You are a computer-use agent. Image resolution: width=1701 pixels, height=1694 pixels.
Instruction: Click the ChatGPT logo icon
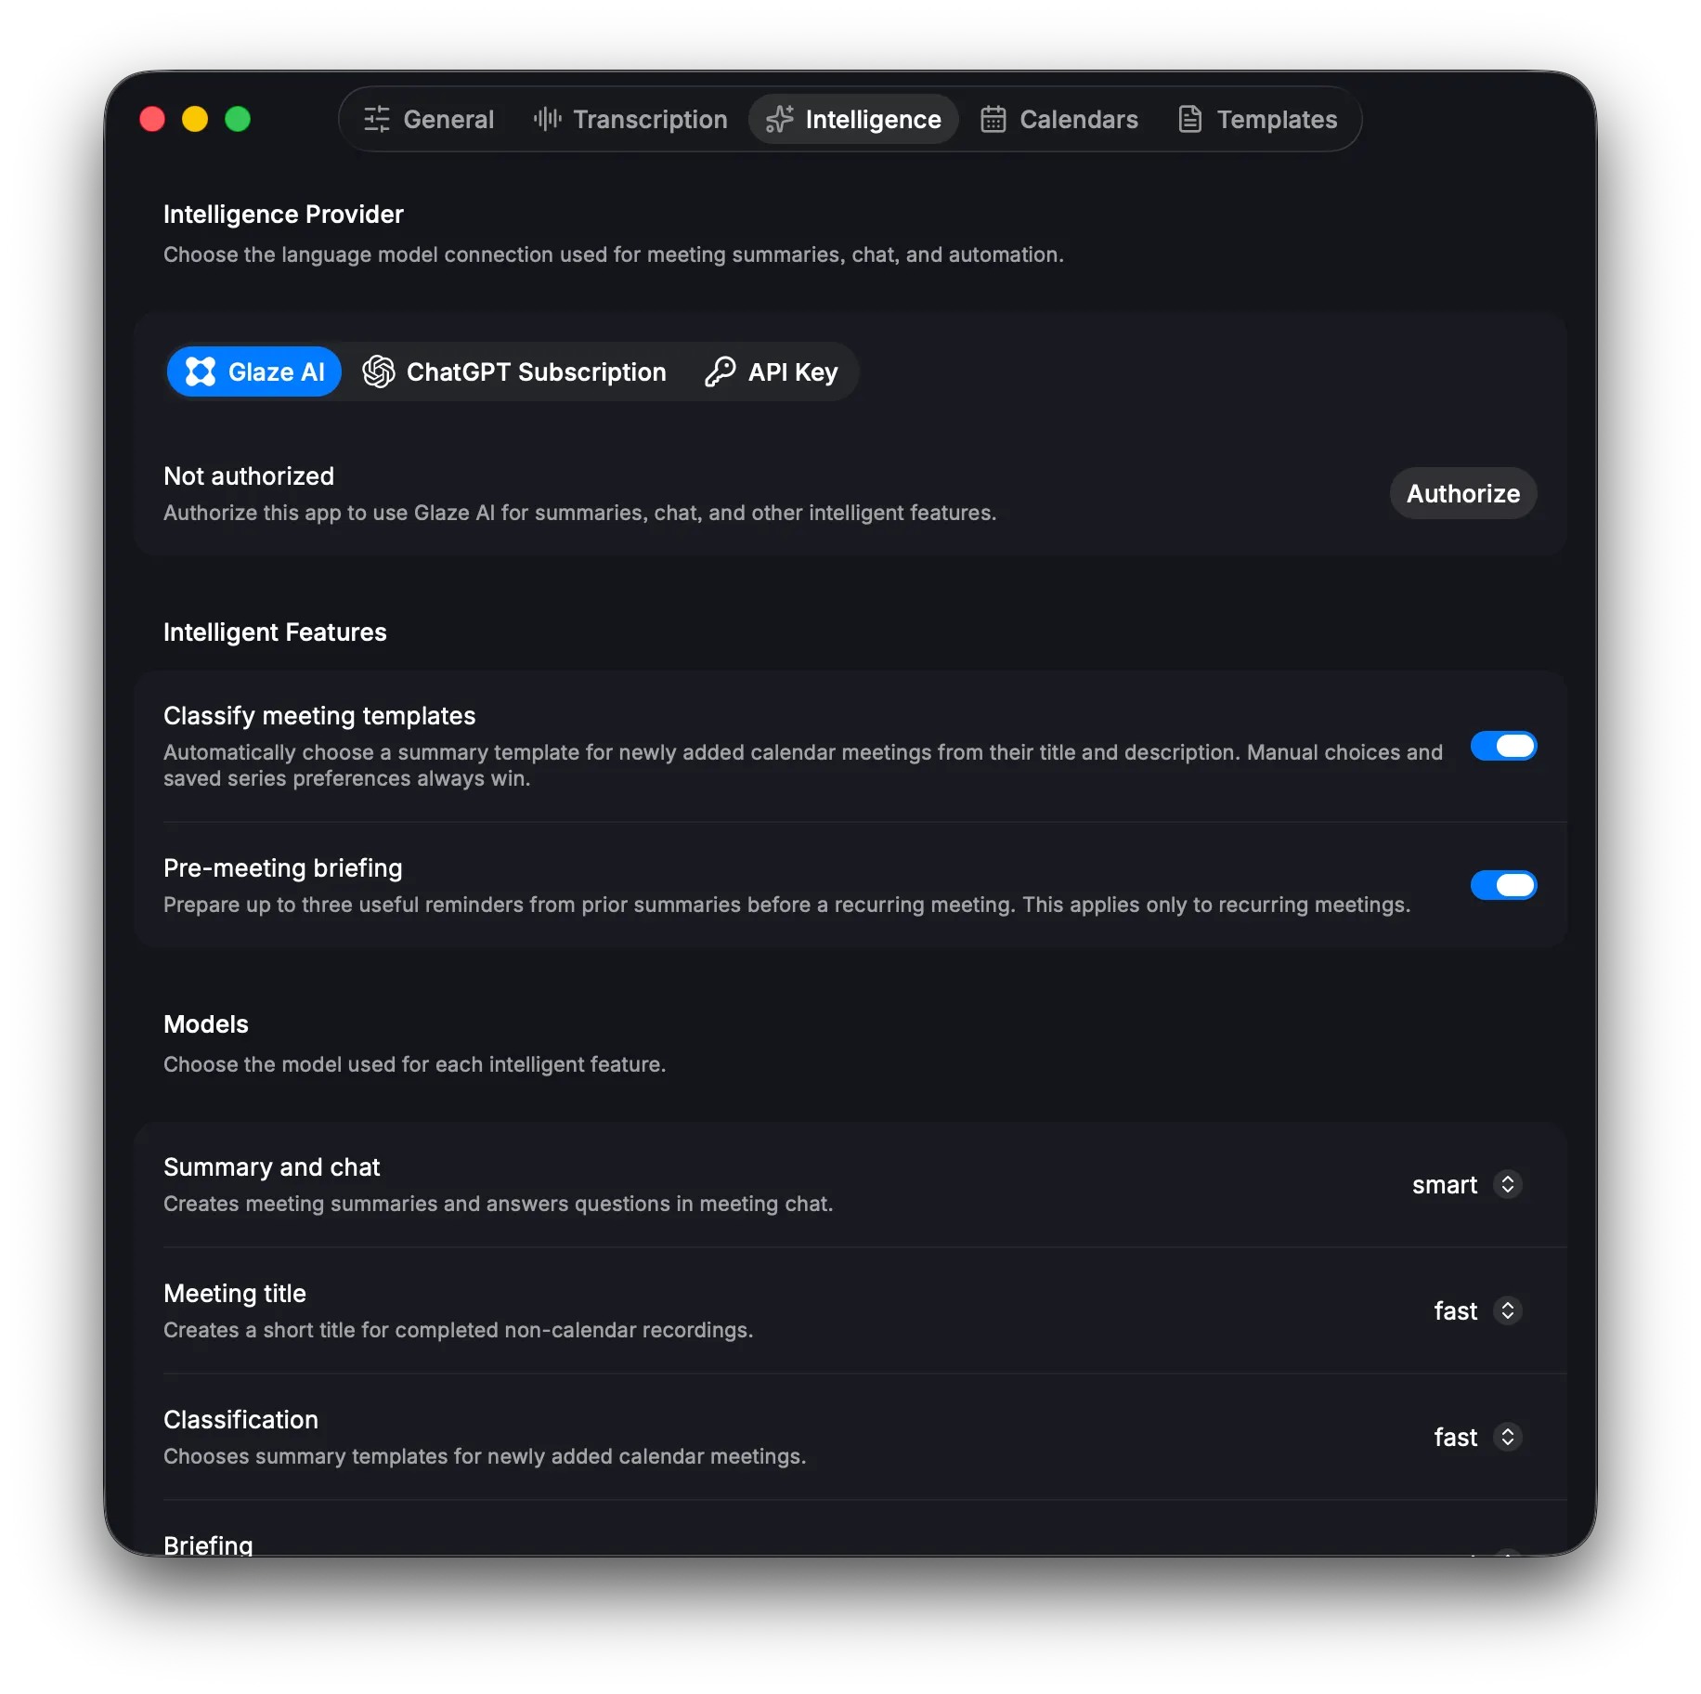click(x=378, y=371)
